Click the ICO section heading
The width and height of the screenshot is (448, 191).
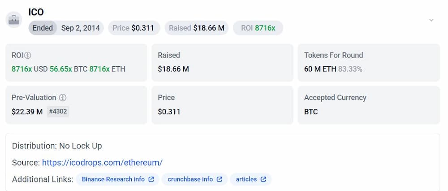point(36,12)
